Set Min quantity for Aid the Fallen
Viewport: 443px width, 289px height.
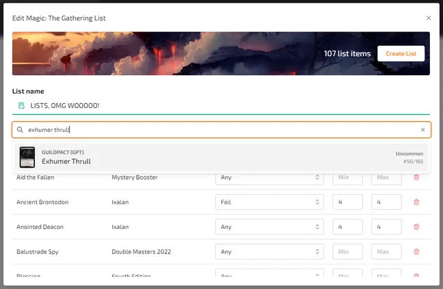pyautogui.click(x=347, y=178)
